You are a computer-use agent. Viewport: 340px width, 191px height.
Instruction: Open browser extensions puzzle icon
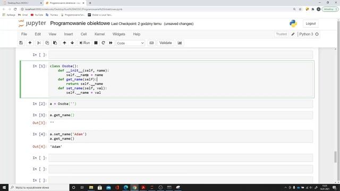[x=313, y=9]
